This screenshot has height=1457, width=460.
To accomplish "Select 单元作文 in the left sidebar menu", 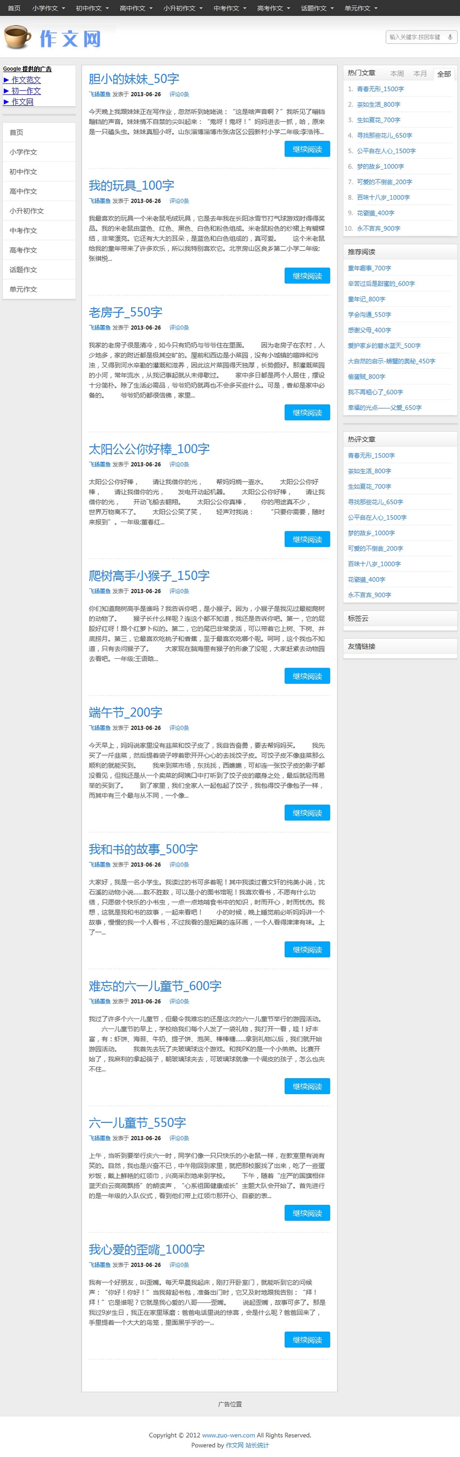I will point(23,289).
